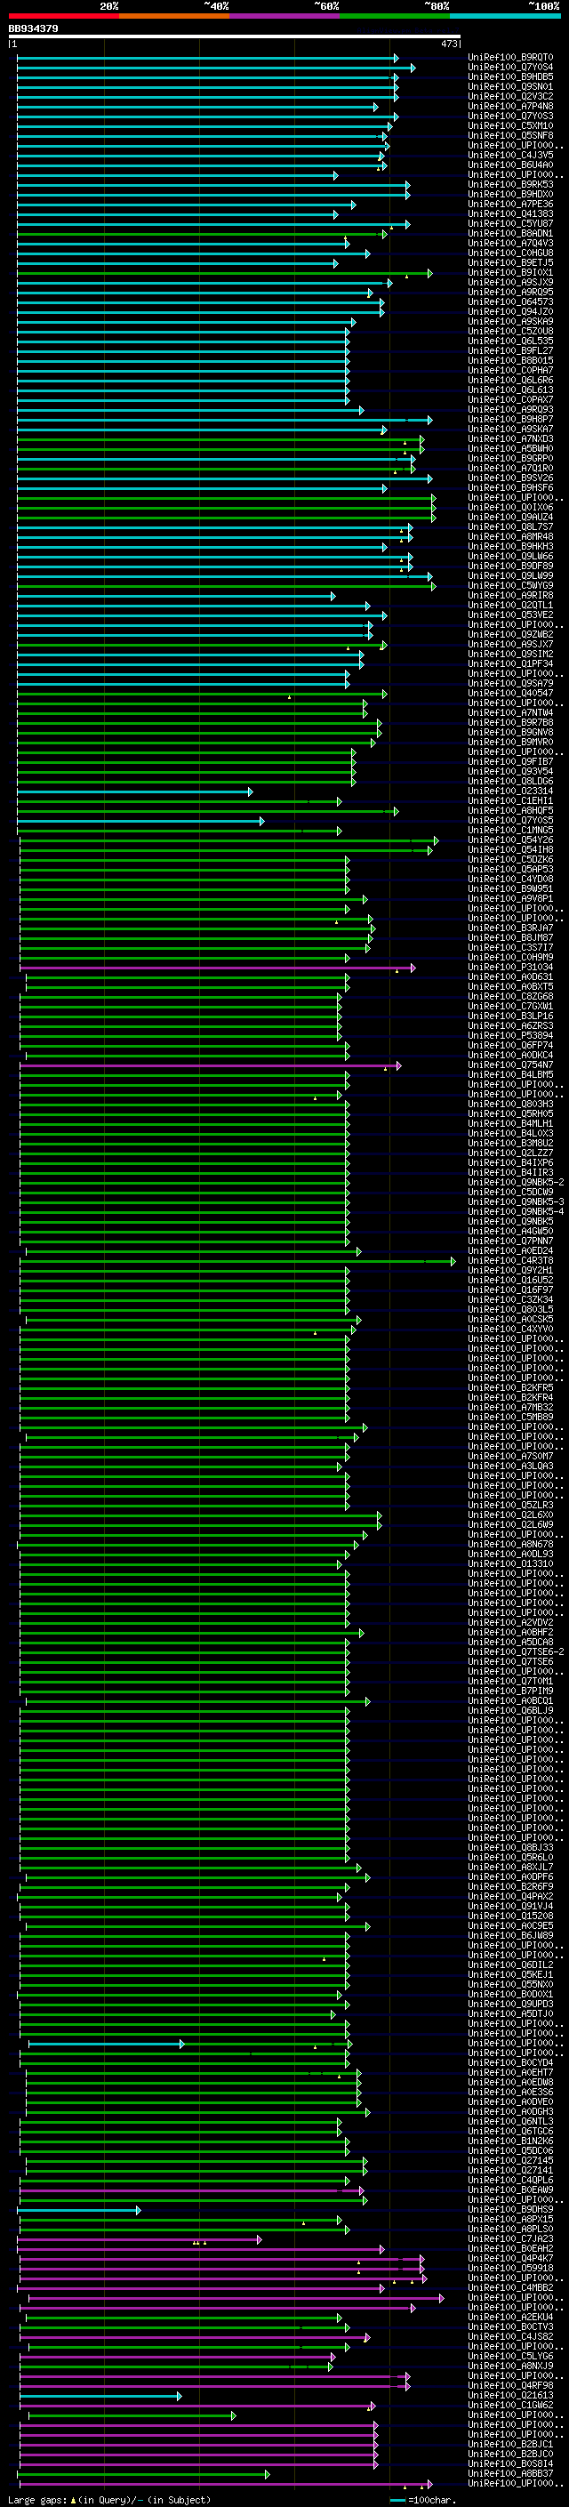Select the UniRef100_C1EHI1 label

510,801
